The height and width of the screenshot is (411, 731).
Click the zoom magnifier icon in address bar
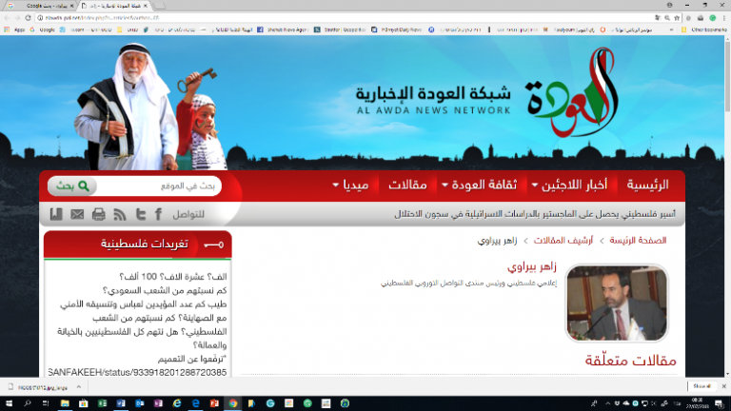coord(667,18)
